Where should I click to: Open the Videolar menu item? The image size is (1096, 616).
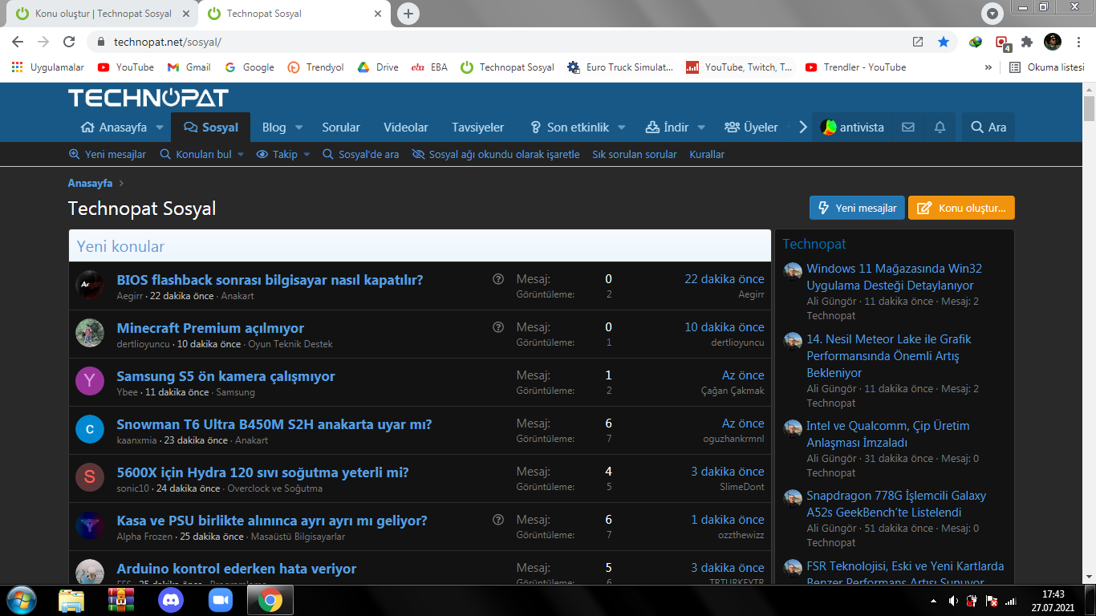click(x=406, y=128)
